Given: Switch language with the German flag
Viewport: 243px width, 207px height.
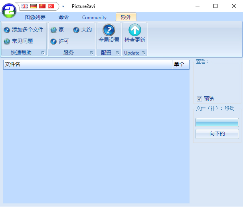Looking at the screenshot, I should (x=34, y=6).
